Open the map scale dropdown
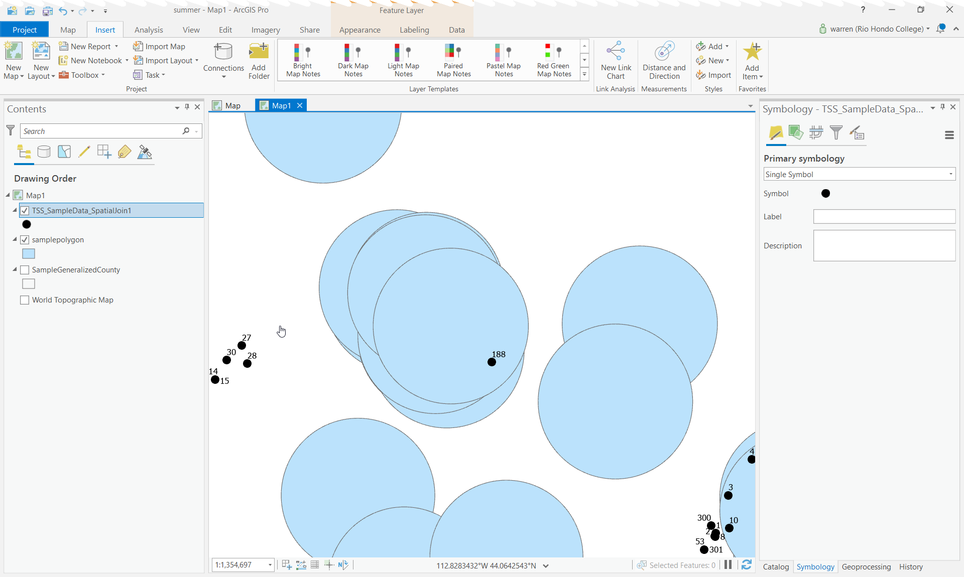This screenshot has height=577, width=964. 269,565
